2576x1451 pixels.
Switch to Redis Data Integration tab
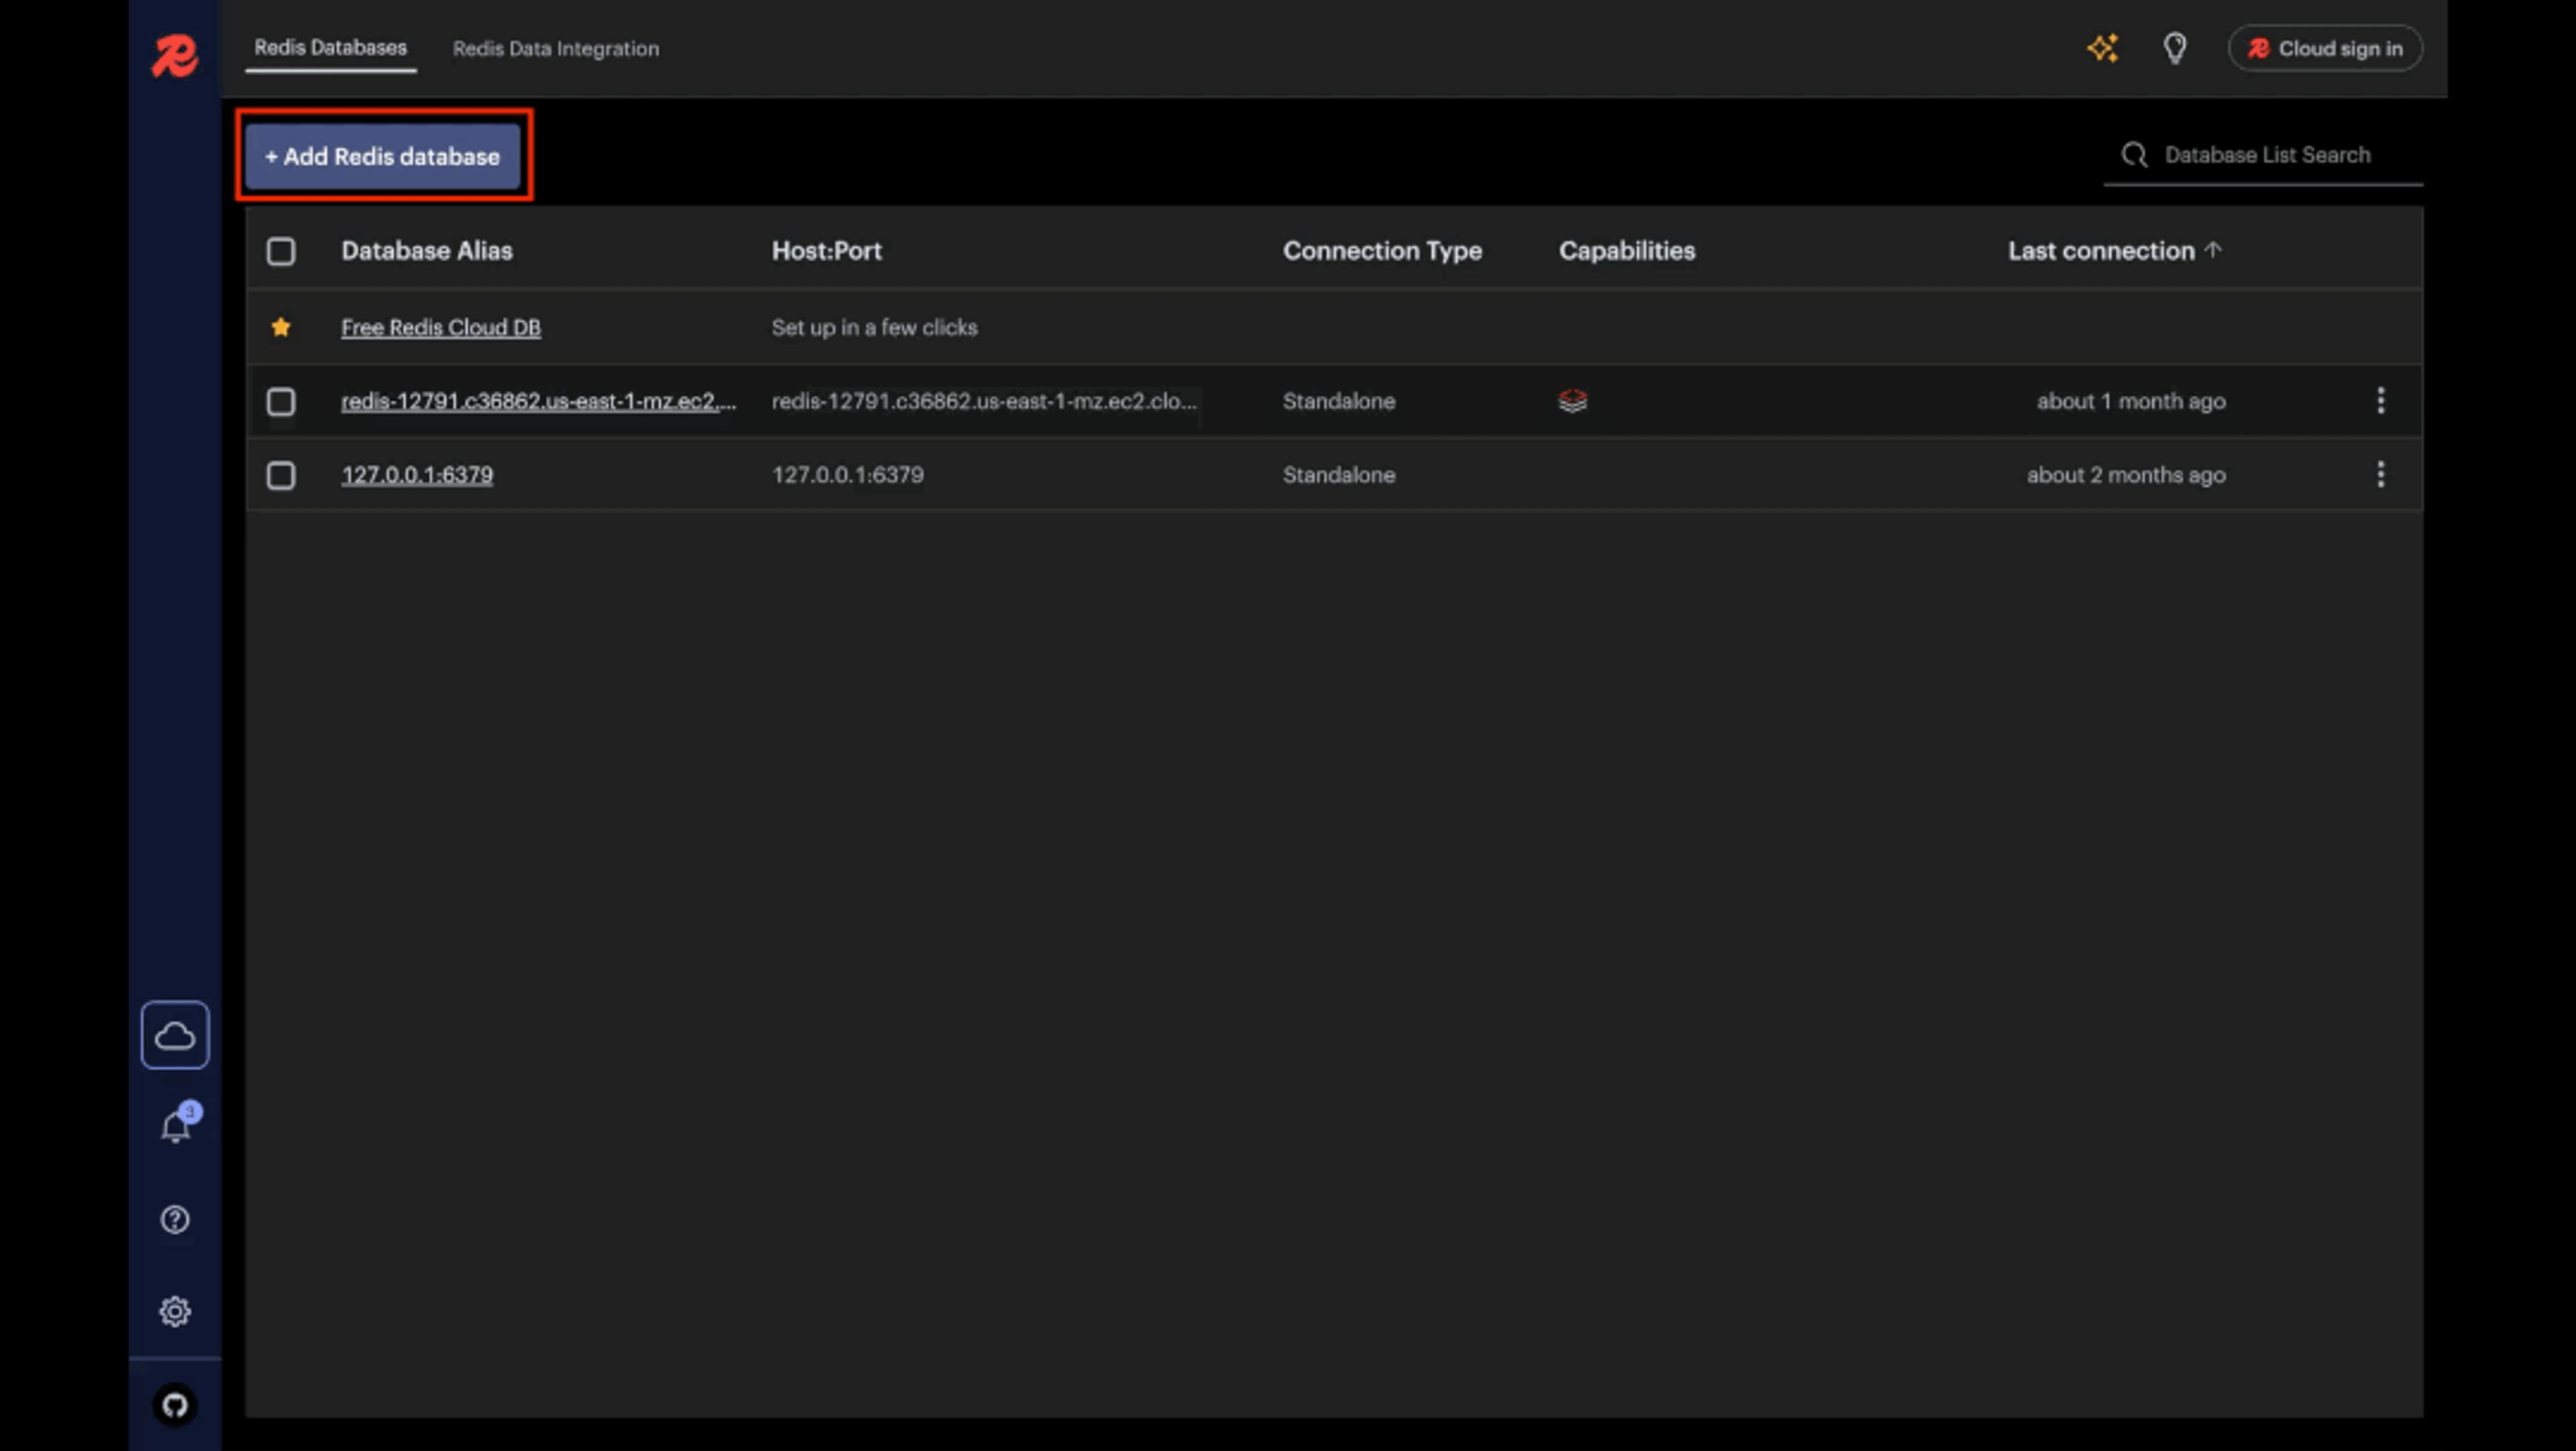point(555,48)
